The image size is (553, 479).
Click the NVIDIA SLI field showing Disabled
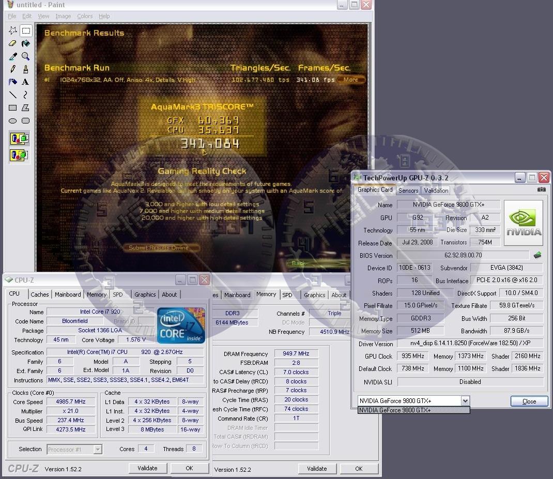(470, 382)
